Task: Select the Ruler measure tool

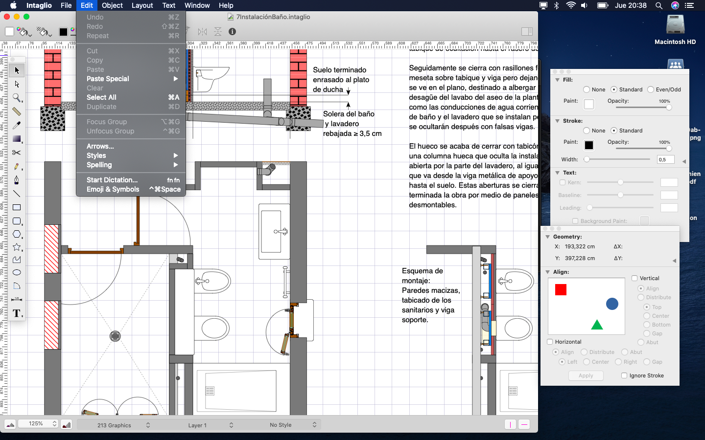Action: [x=17, y=111]
